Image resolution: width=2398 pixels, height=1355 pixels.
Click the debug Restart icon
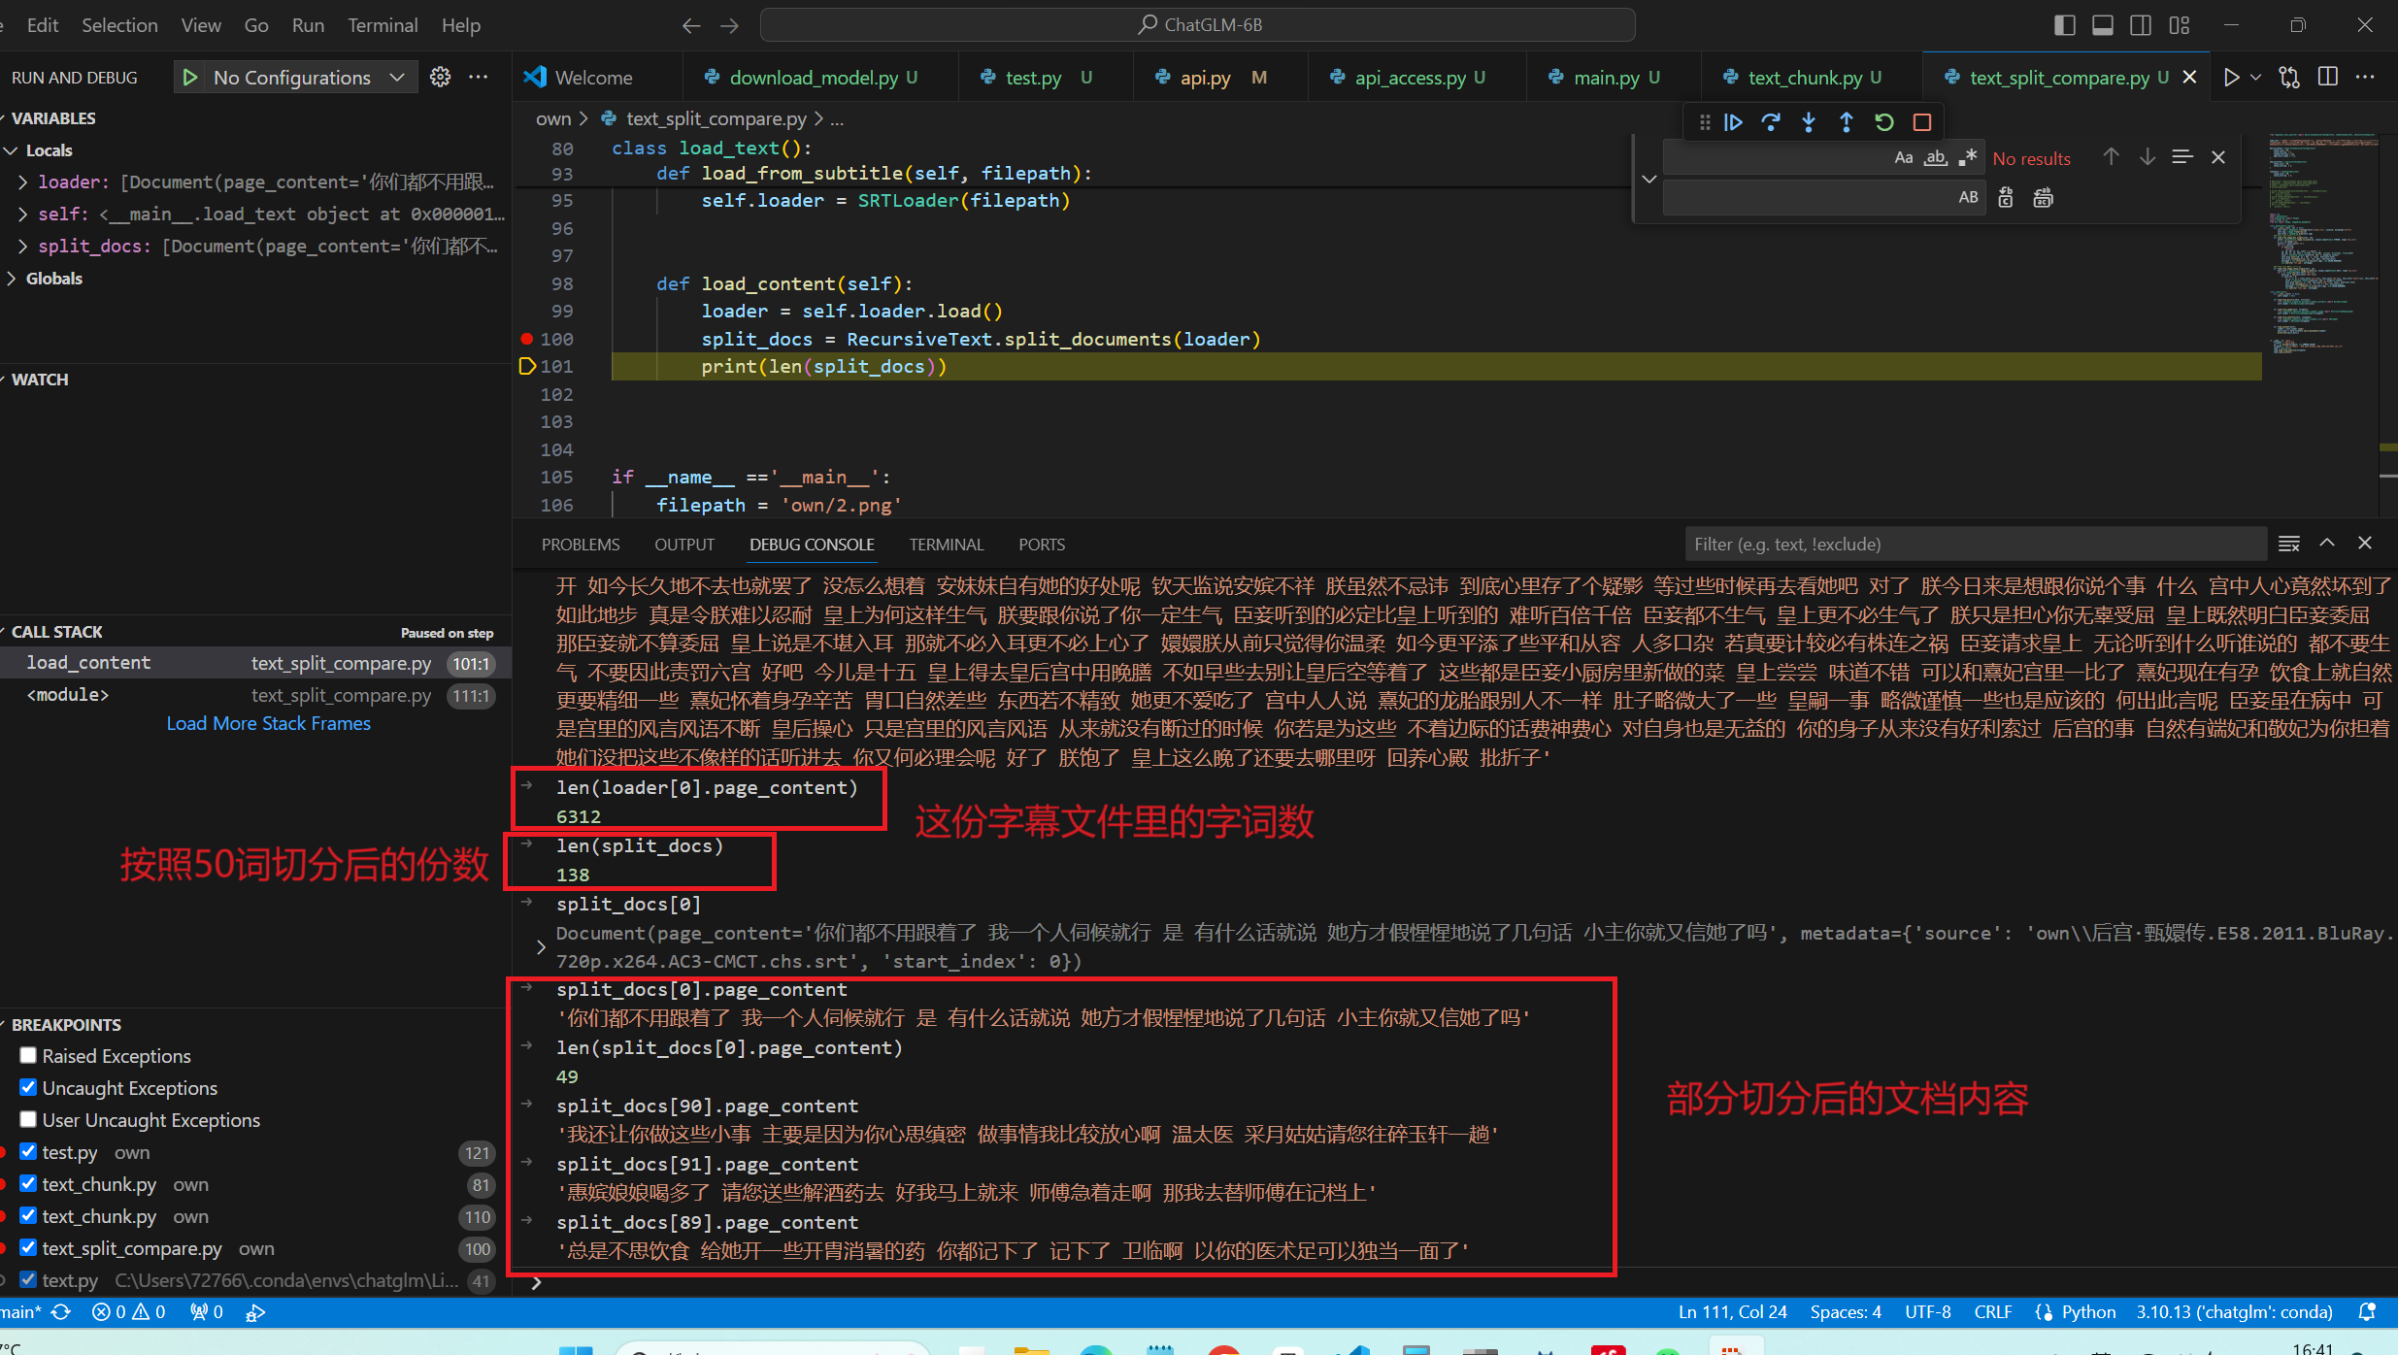tap(1884, 122)
